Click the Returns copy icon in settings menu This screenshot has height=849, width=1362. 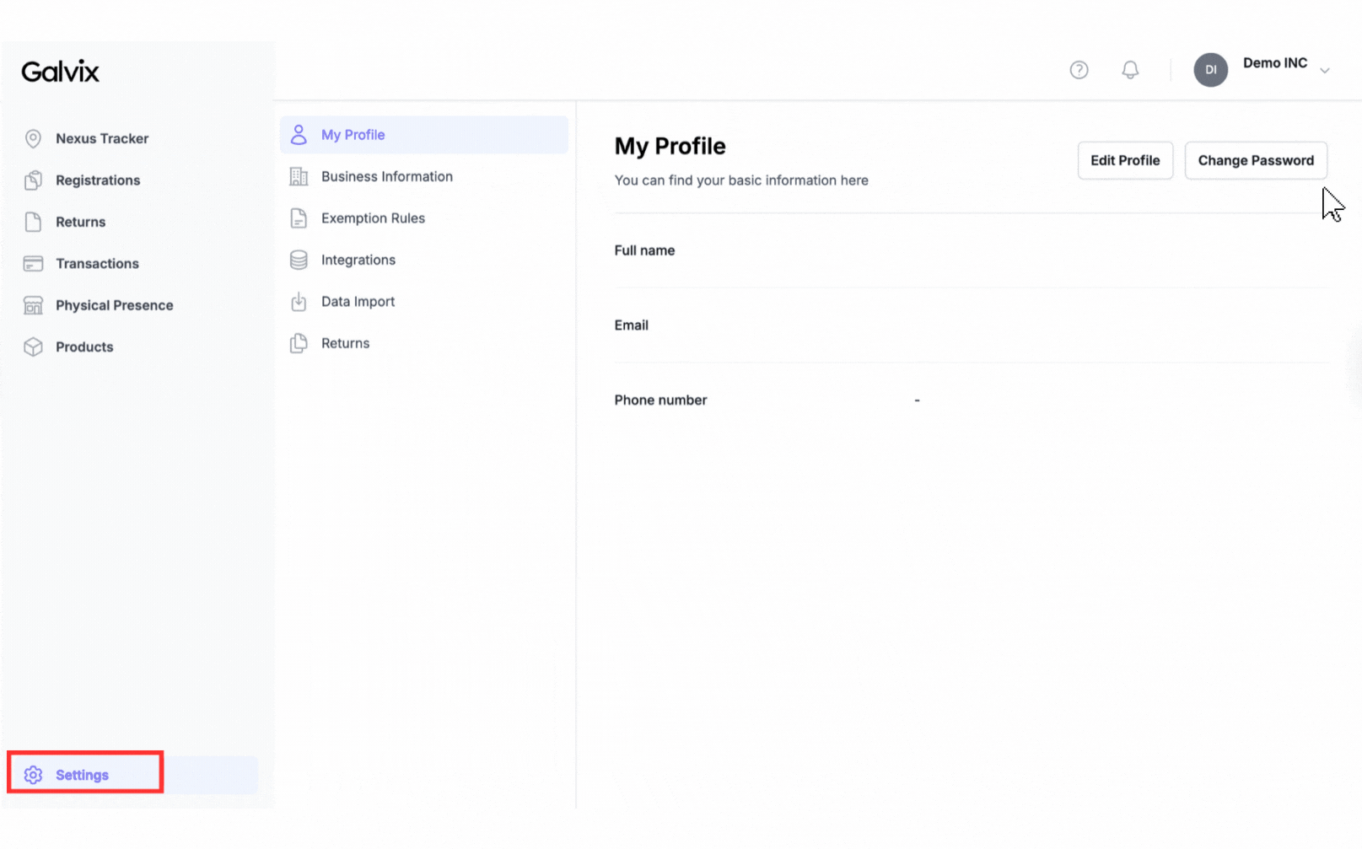299,343
